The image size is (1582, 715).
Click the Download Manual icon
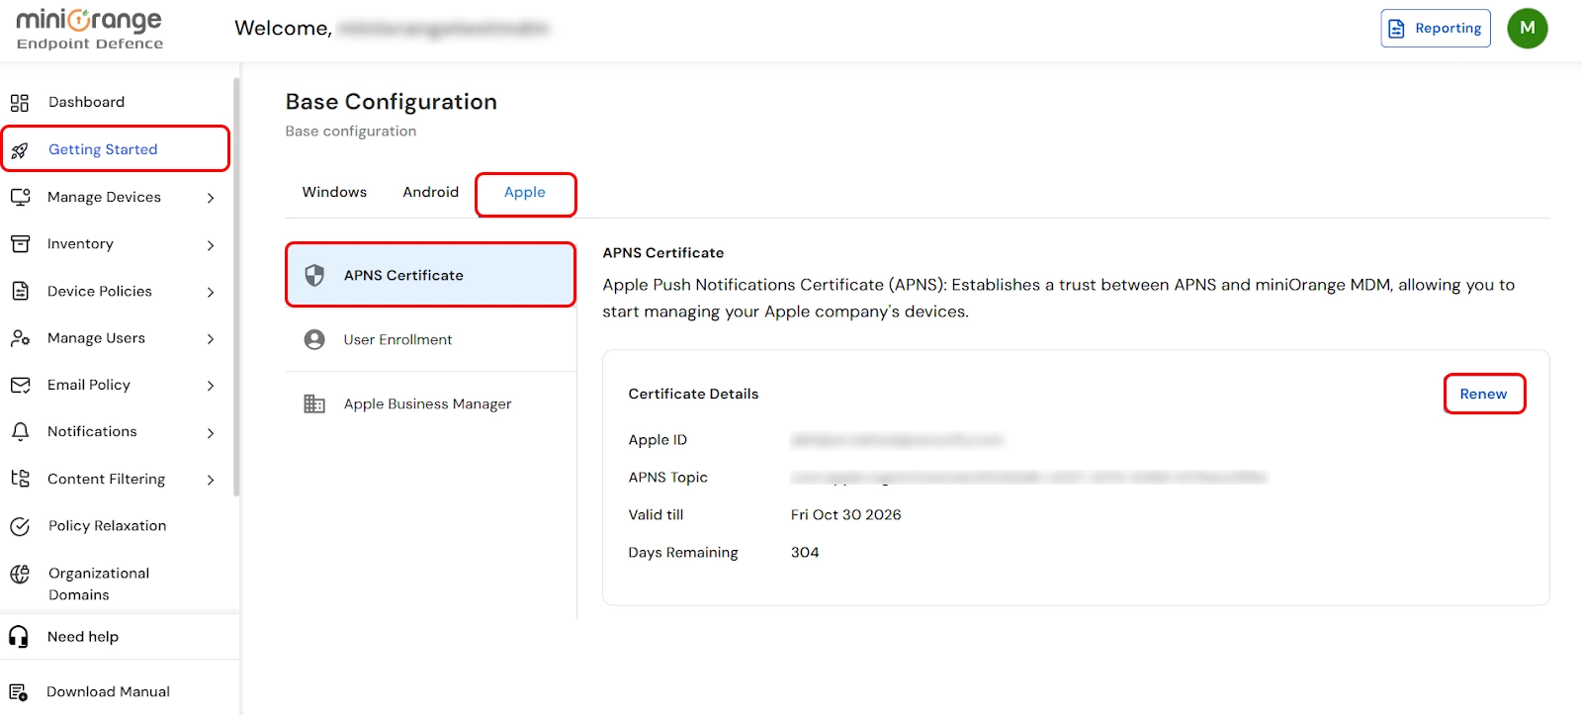(19, 692)
